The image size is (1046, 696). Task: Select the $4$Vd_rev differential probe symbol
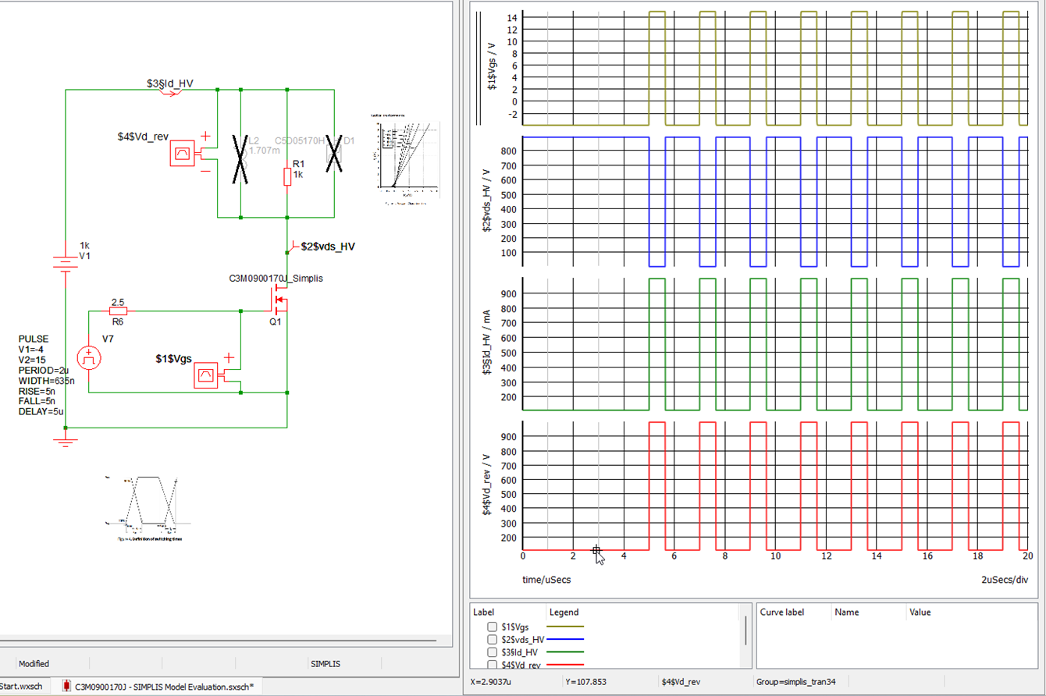[183, 154]
